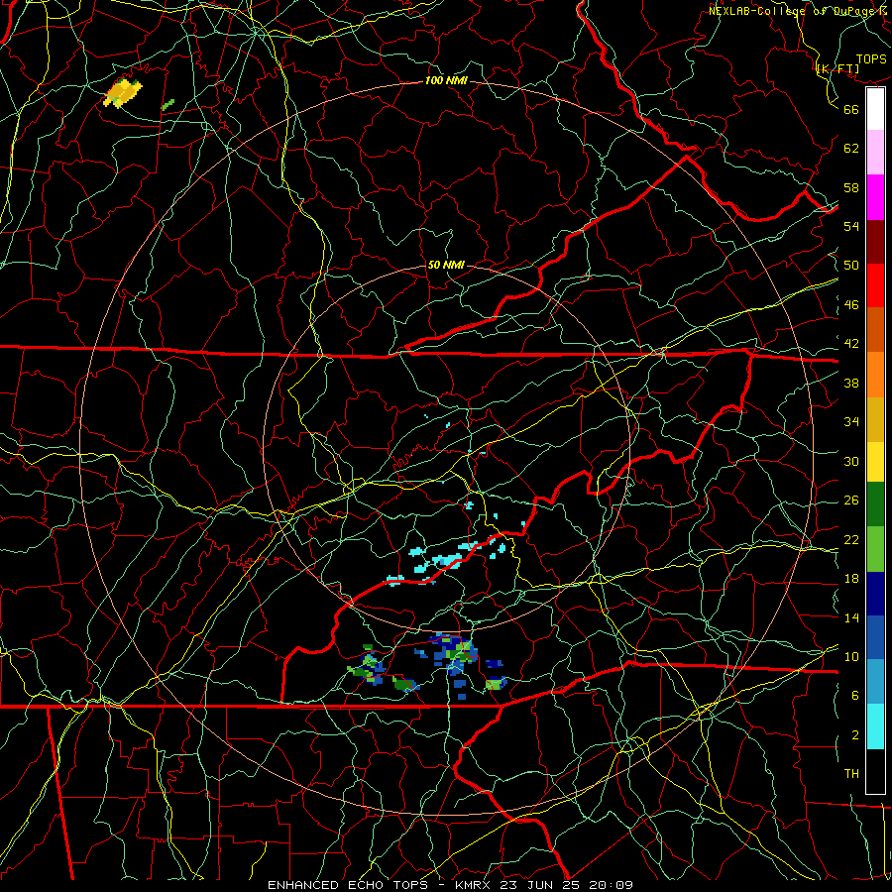
Task: Select the 10 scale label
Action: coord(851,657)
